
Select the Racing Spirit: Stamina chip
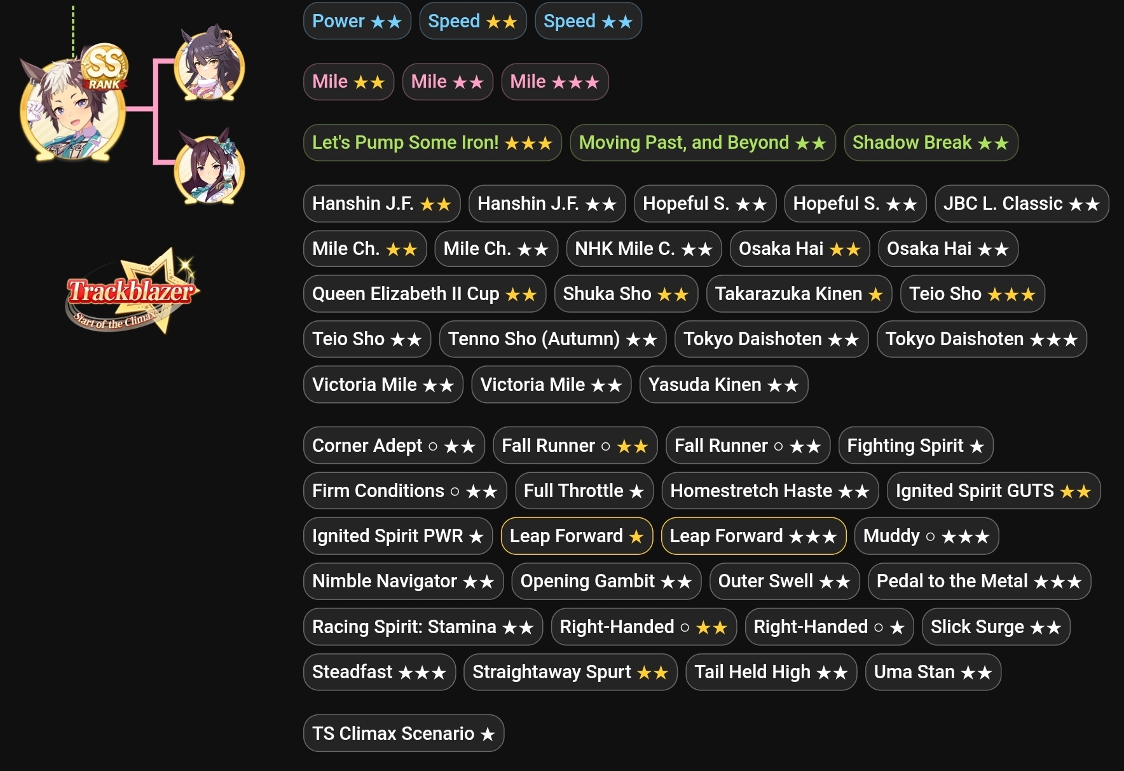tap(423, 627)
